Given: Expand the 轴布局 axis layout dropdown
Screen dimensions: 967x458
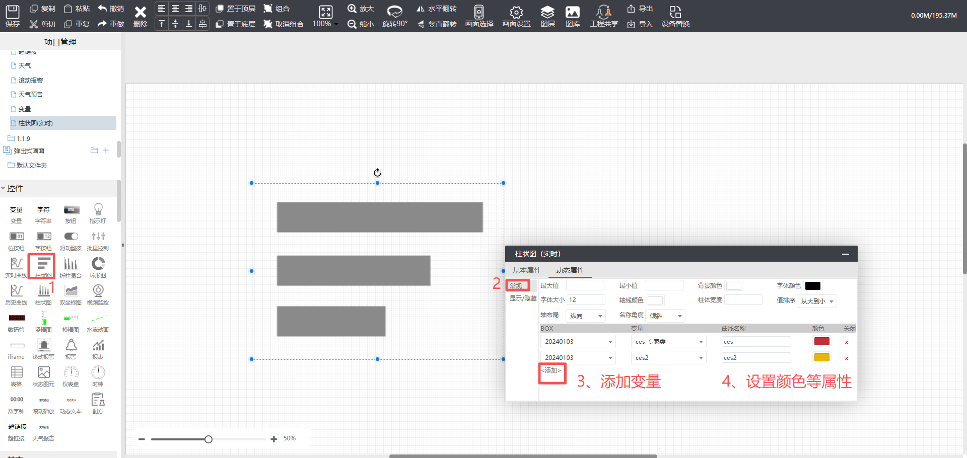Looking at the screenshot, I should tap(586, 316).
